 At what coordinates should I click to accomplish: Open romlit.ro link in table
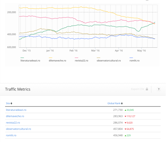pos(11,135)
